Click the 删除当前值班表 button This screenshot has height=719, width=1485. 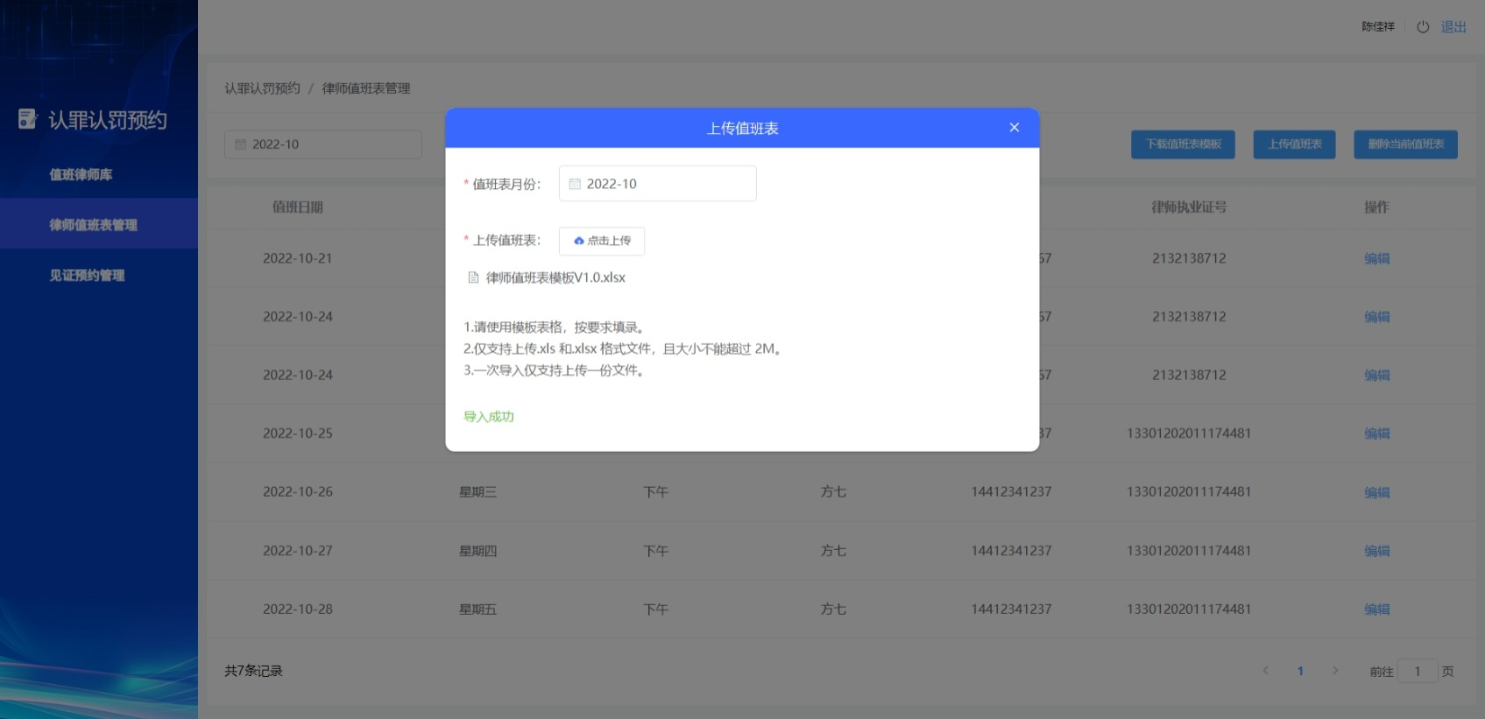coord(1405,145)
